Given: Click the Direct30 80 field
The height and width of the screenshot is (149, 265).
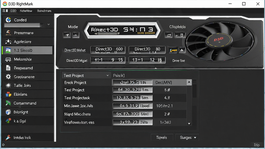Looking at the screenshot, I should pos(147,50).
